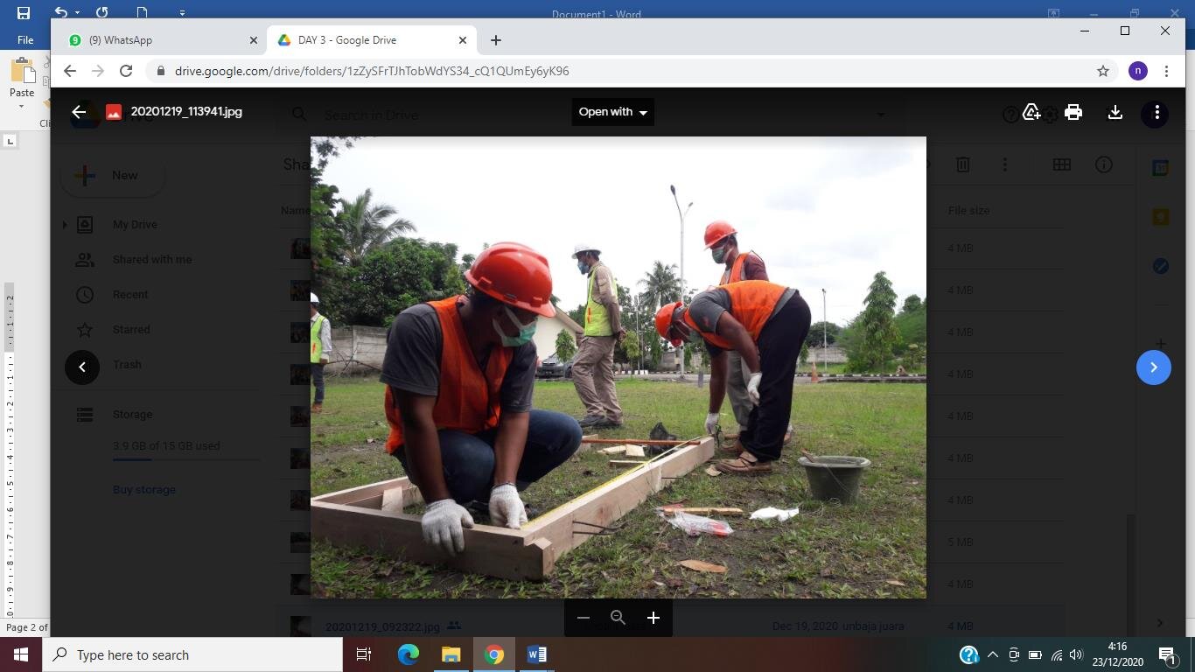Open more actions three-dot menu in preview
Image resolution: width=1195 pixels, height=672 pixels.
pos(1157,113)
